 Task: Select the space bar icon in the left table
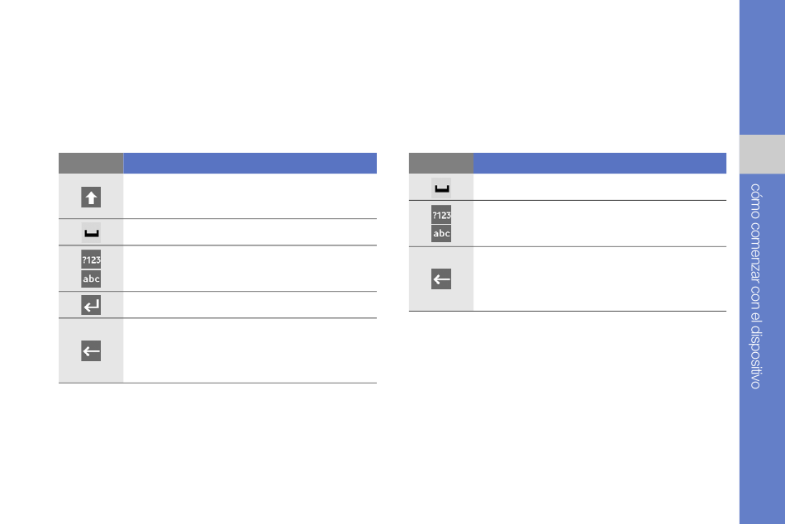click(91, 232)
